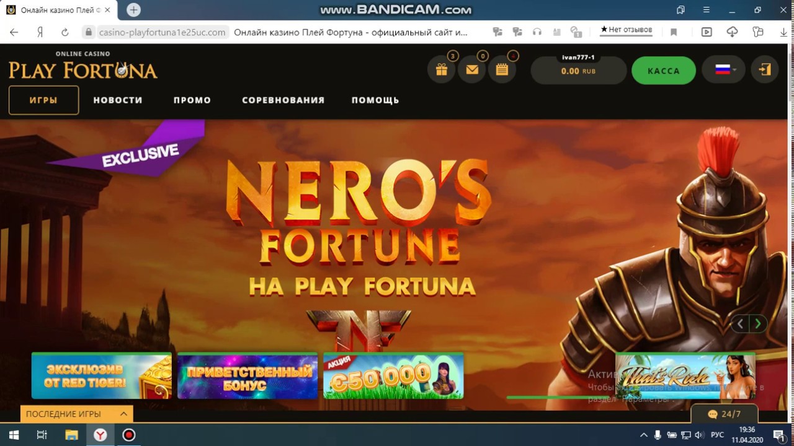Expand the hidden system tray icons

click(x=643, y=435)
